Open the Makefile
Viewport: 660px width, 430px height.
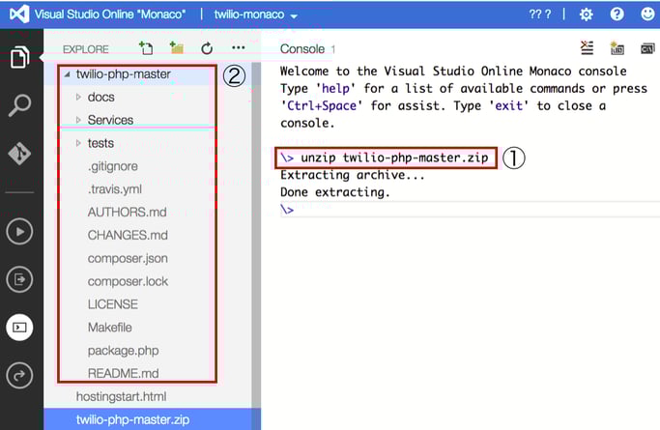tap(109, 328)
